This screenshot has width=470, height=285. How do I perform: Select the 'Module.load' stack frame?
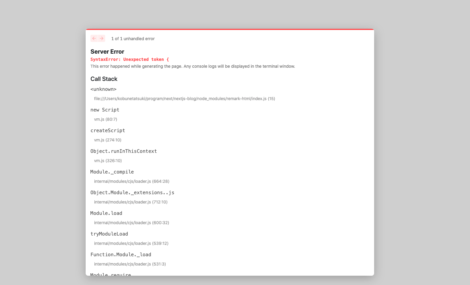[106, 213]
